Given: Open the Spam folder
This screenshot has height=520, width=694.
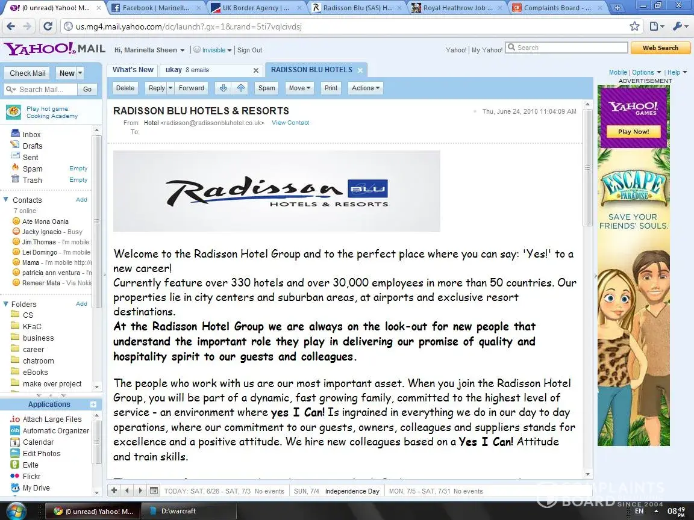Looking at the screenshot, I should tap(33, 169).
